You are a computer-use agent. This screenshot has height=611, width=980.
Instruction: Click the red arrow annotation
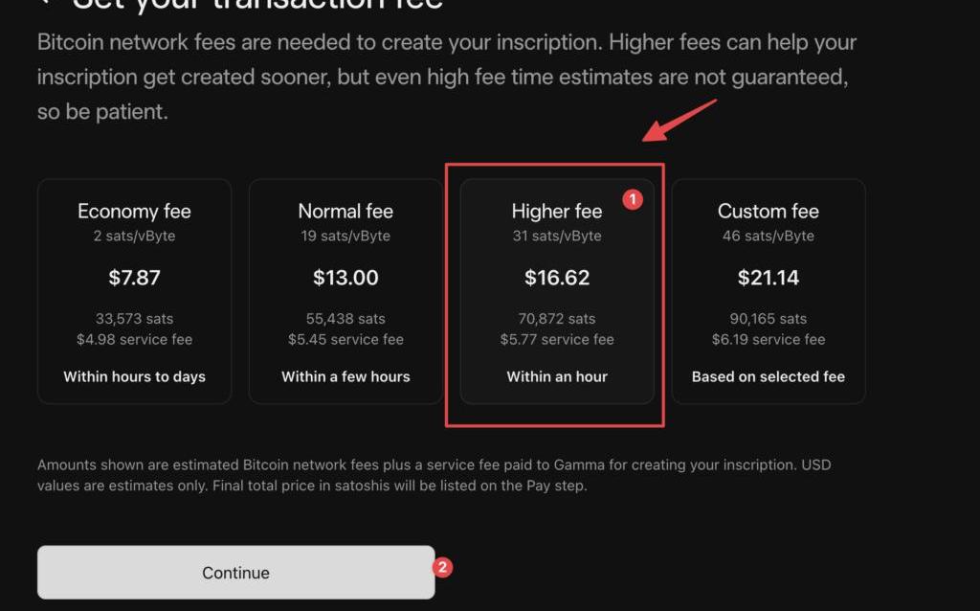[679, 120]
